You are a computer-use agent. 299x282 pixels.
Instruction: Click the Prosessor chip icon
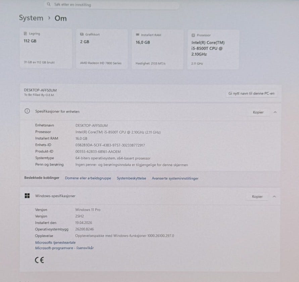(193, 35)
